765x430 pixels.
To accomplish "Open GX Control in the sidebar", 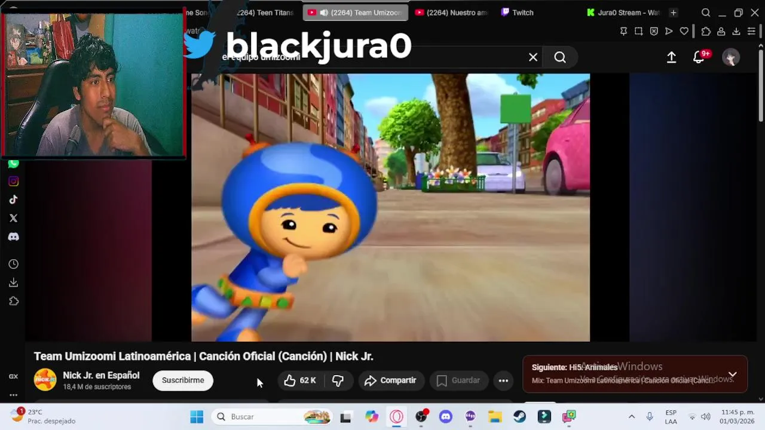I will (x=13, y=376).
